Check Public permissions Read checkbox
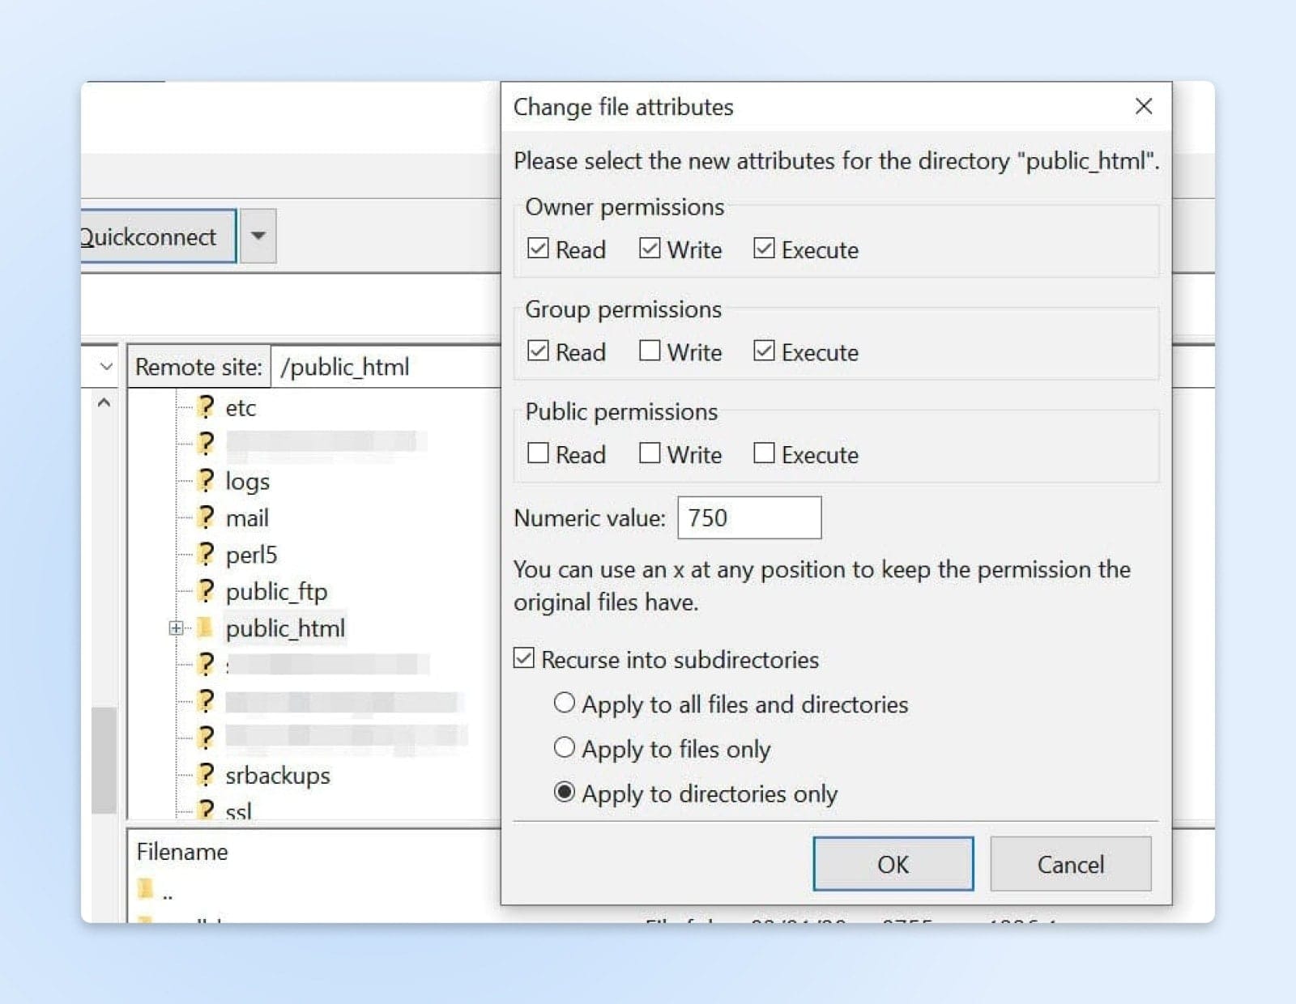The height and width of the screenshot is (1004, 1296). coord(538,453)
